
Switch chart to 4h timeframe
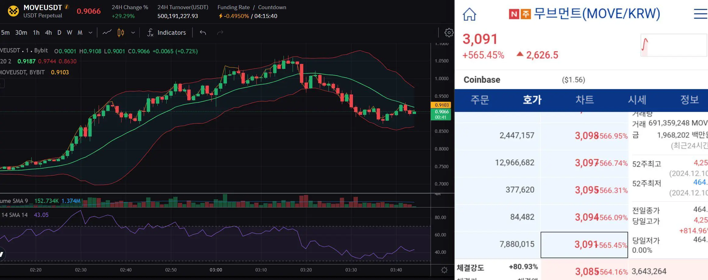pos(48,33)
